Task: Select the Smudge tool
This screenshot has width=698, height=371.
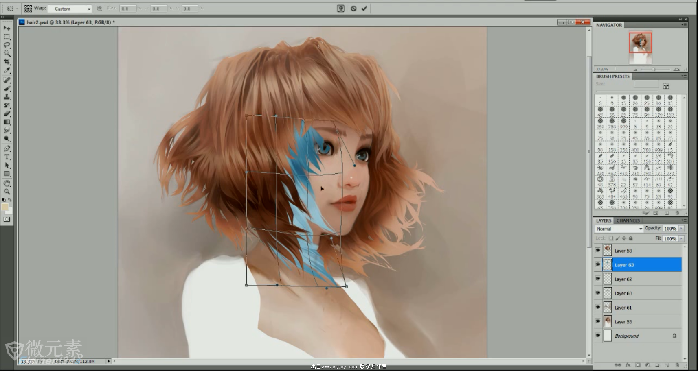Action: coord(7,130)
